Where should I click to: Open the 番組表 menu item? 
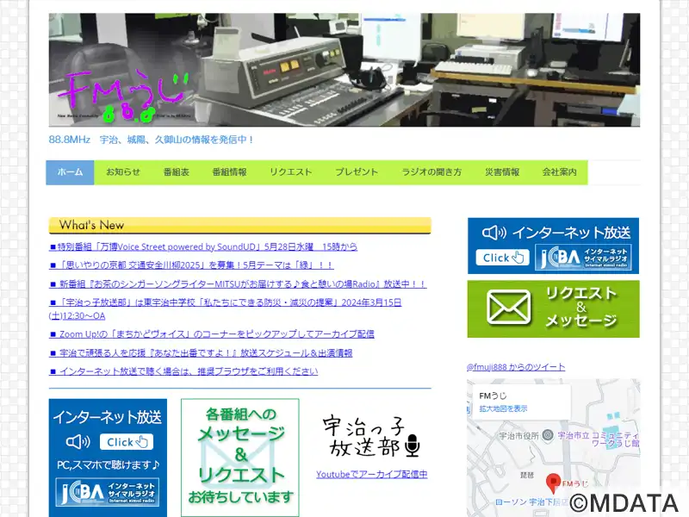[177, 172]
